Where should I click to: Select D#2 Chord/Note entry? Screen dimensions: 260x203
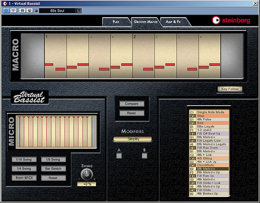pyautogui.click(x=209, y=165)
